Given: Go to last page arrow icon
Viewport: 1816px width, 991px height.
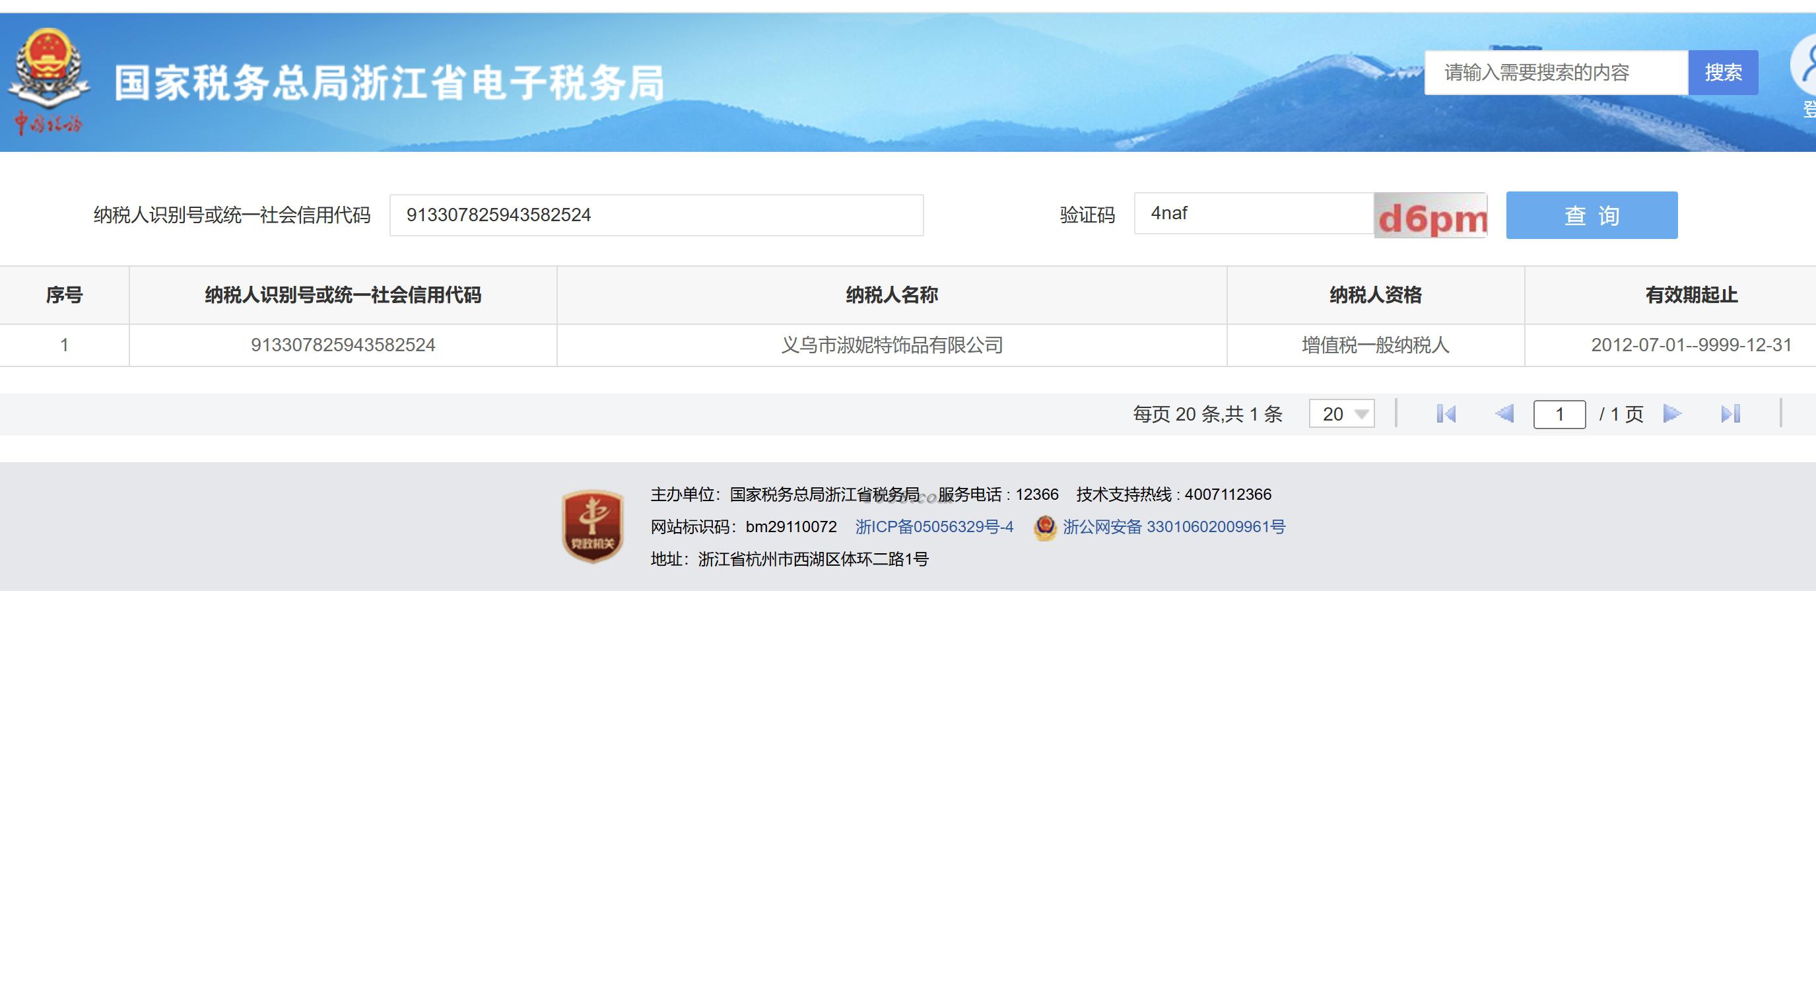Looking at the screenshot, I should click(x=1731, y=414).
